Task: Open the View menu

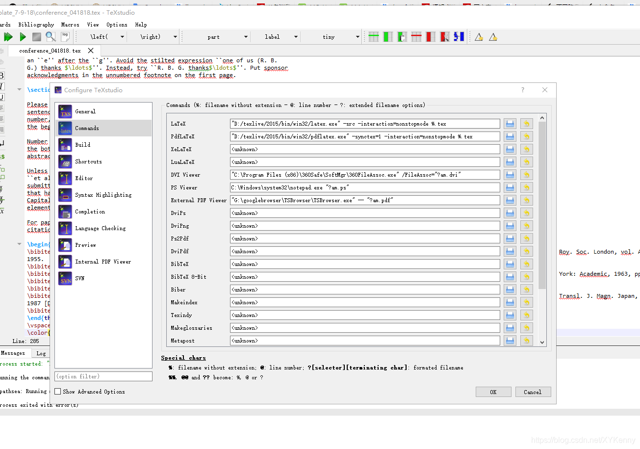Action: click(x=93, y=25)
